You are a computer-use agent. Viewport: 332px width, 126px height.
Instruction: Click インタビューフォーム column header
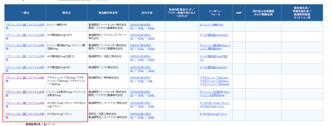coord(215,13)
